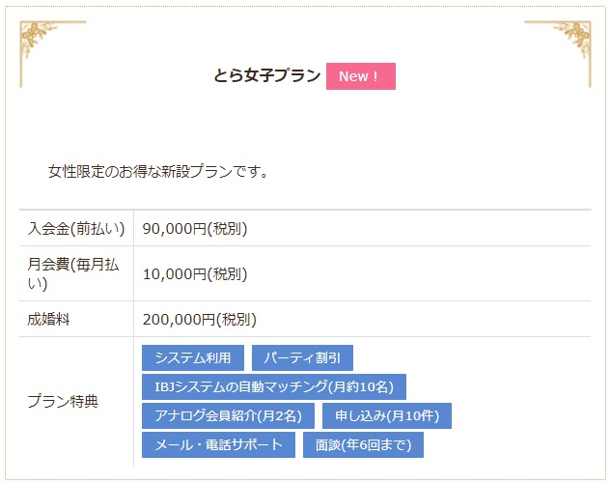Click the とら女子プラン heading
Screen dimensions: 611x483
pos(267,76)
